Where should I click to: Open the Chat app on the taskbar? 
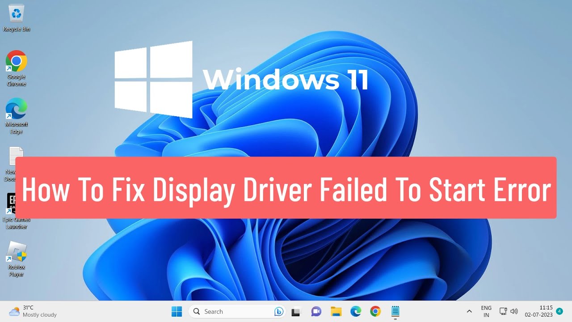tap(316, 311)
